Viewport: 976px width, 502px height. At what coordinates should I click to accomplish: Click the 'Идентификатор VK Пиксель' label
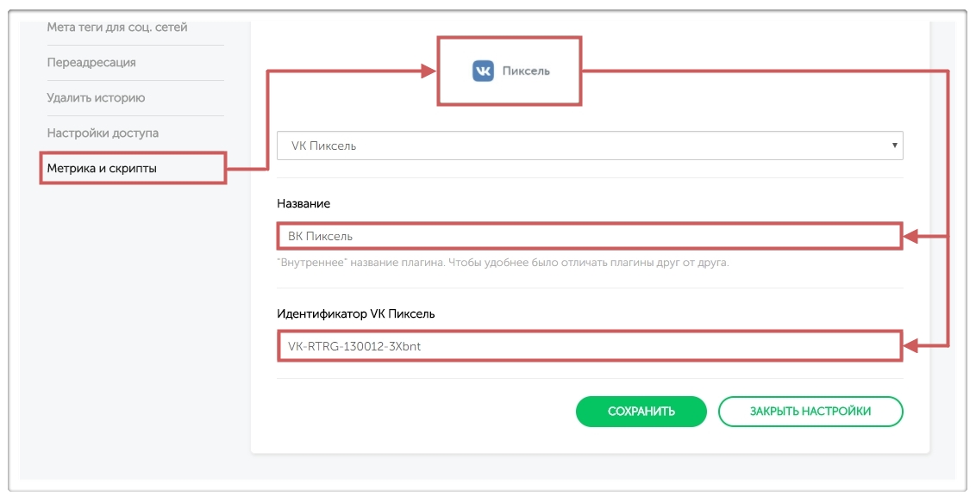(x=355, y=314)
